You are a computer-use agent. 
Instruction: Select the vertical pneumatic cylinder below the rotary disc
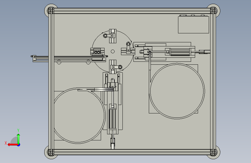click(113, 119)
